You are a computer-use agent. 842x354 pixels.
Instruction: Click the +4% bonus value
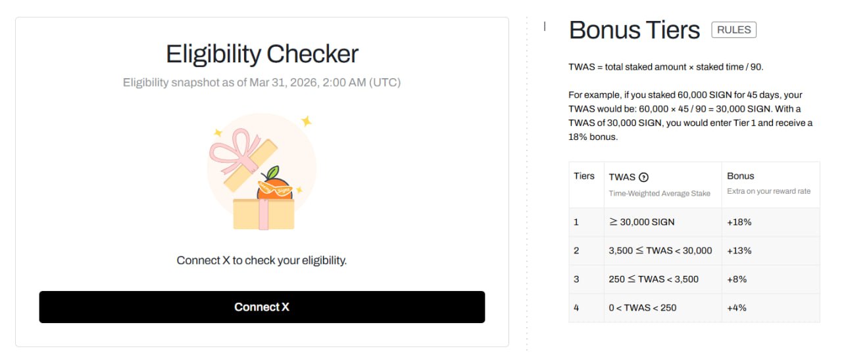pyautogui.click(x=737, y=307)
